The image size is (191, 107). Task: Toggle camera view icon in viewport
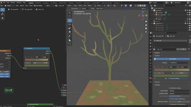click(146, 29)
